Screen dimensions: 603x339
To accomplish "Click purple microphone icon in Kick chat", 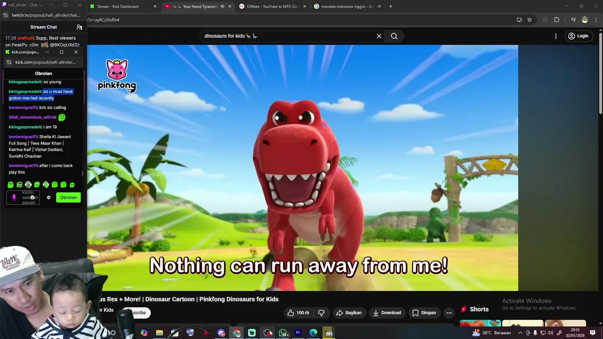I will tap(14, 197).
